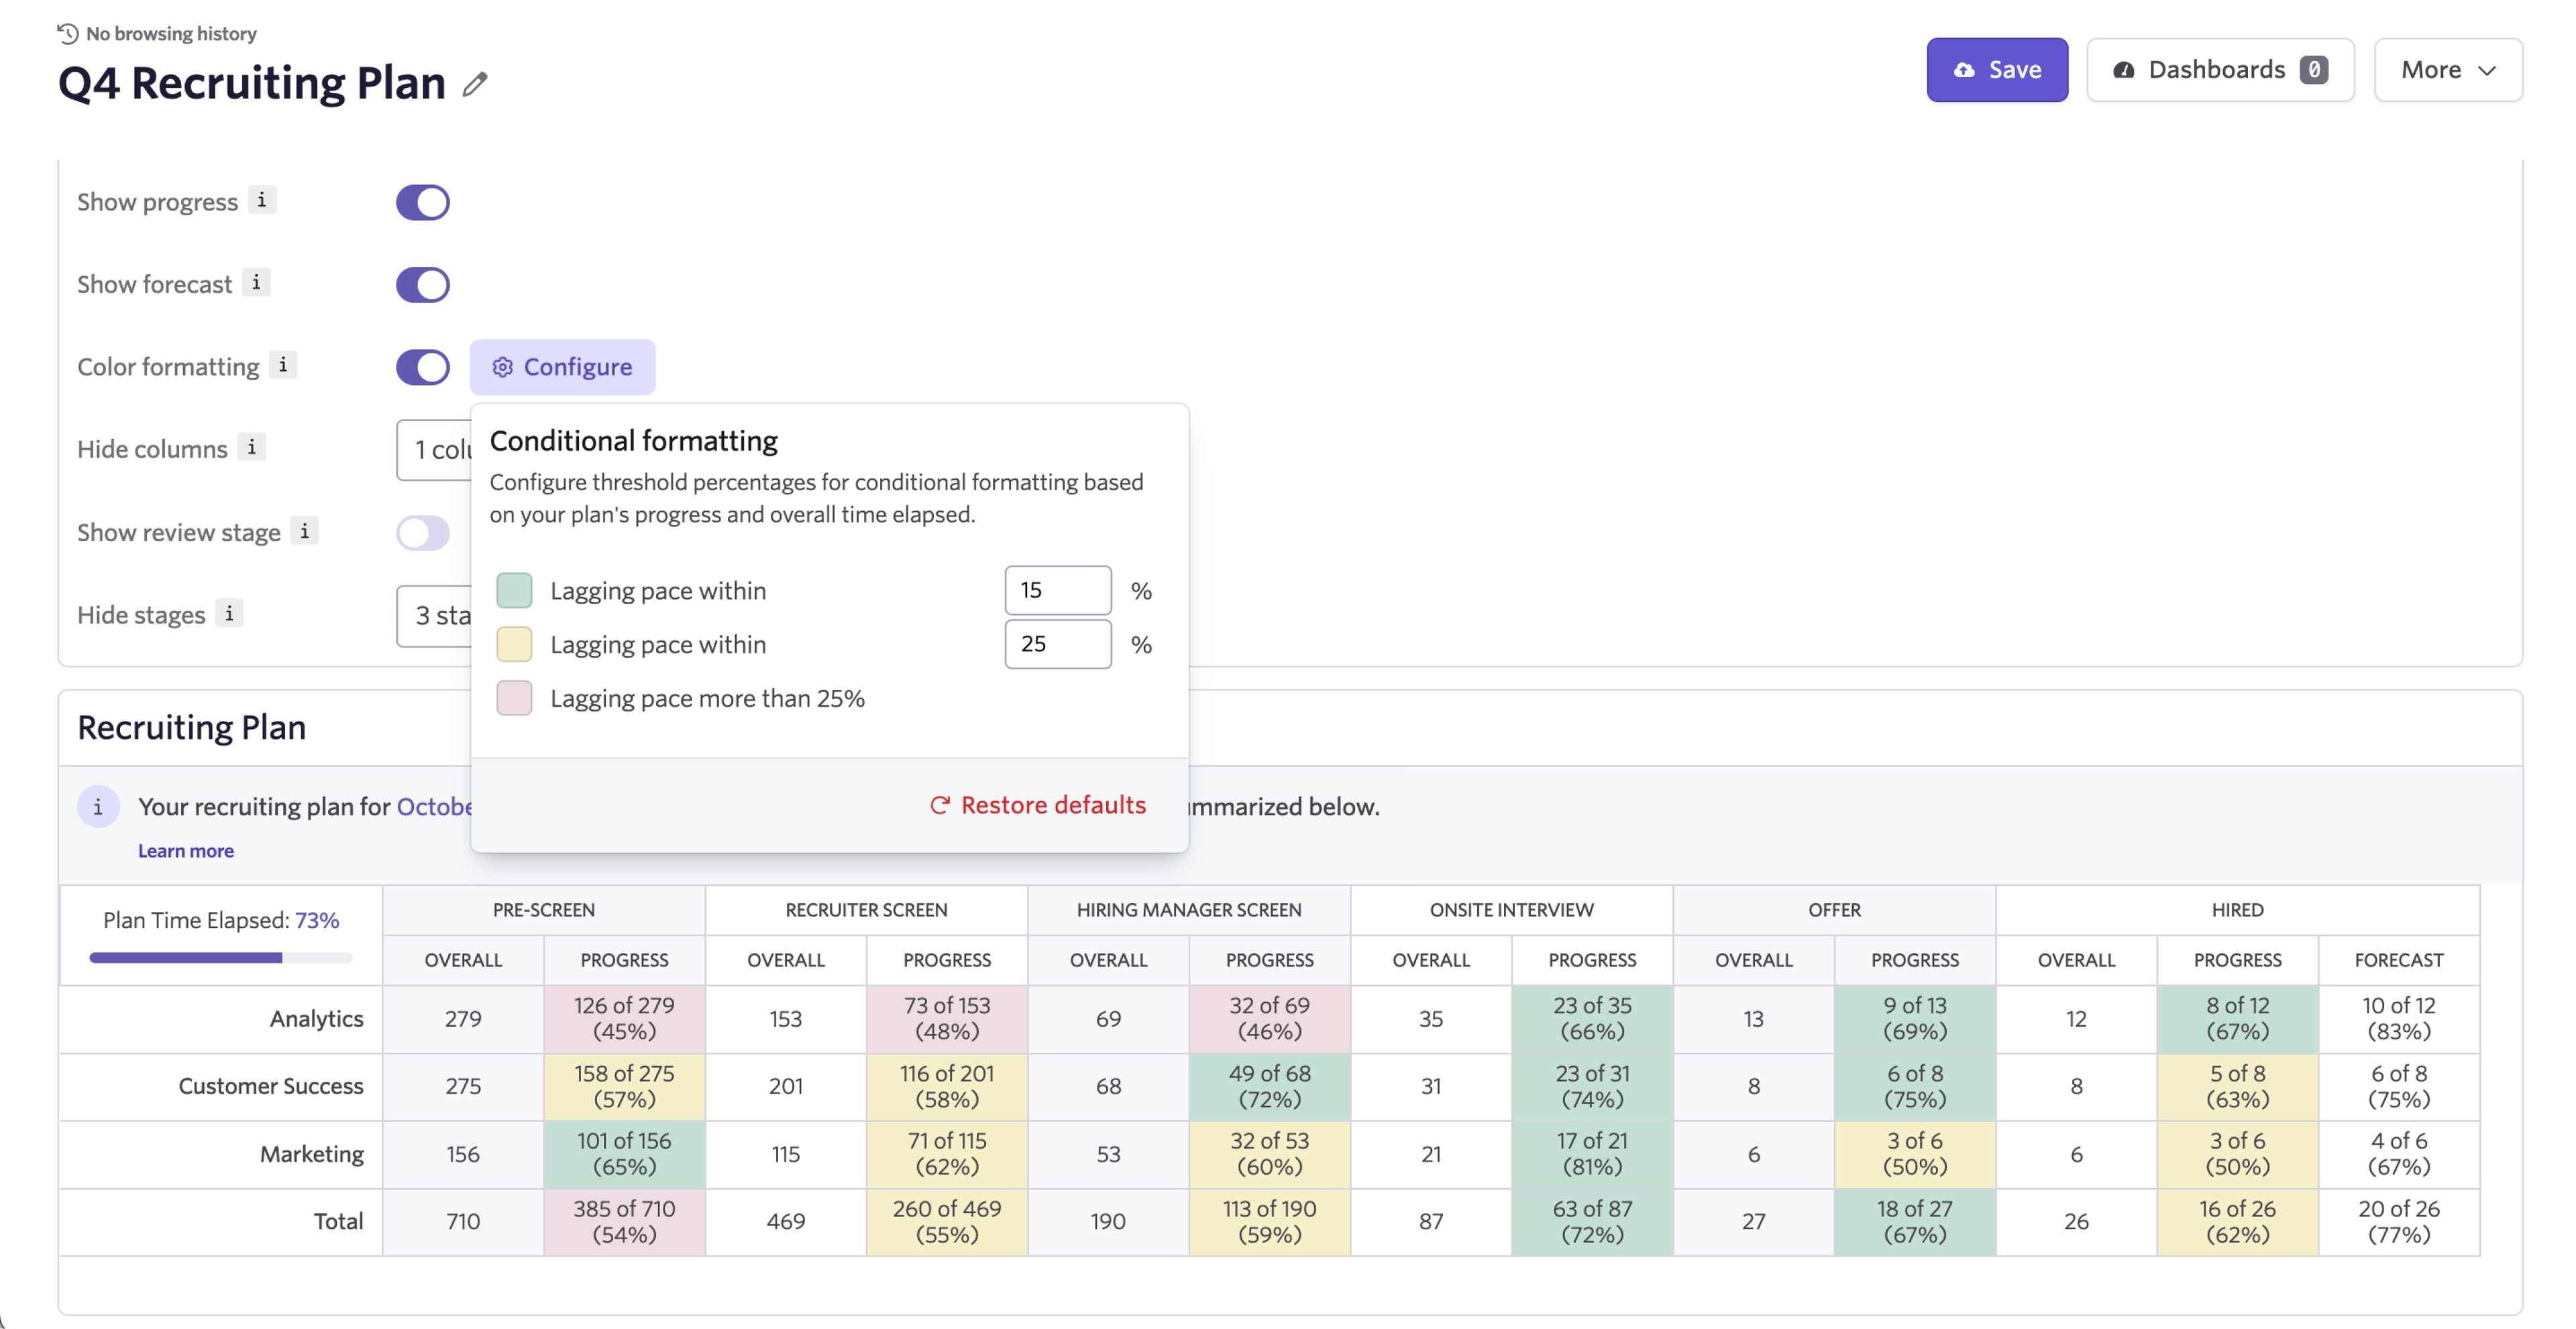
Task: Click the browsing history clock icon
Action: (x=67, y=34)
